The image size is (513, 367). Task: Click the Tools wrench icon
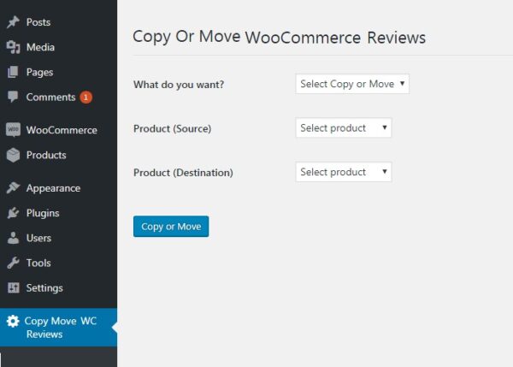[x=13, y=263]
